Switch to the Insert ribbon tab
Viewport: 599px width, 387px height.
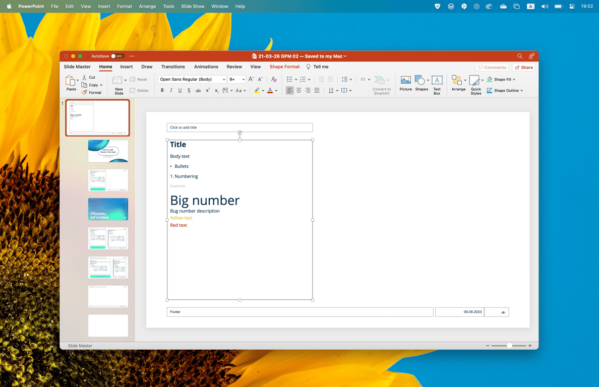click(x=127, y=67)
